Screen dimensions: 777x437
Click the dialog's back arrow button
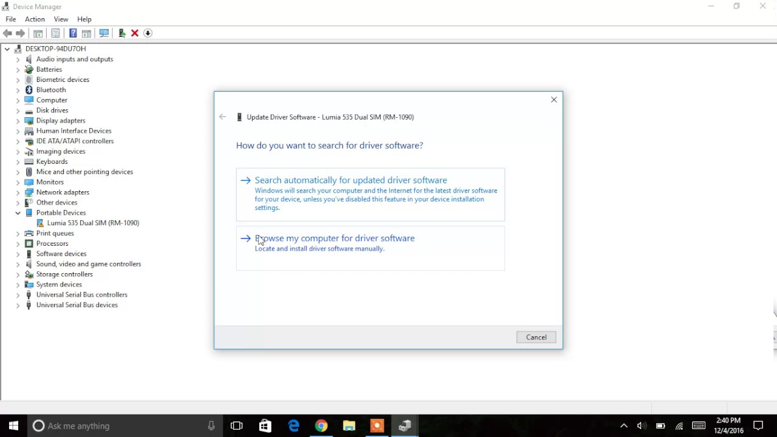(223, 117)
